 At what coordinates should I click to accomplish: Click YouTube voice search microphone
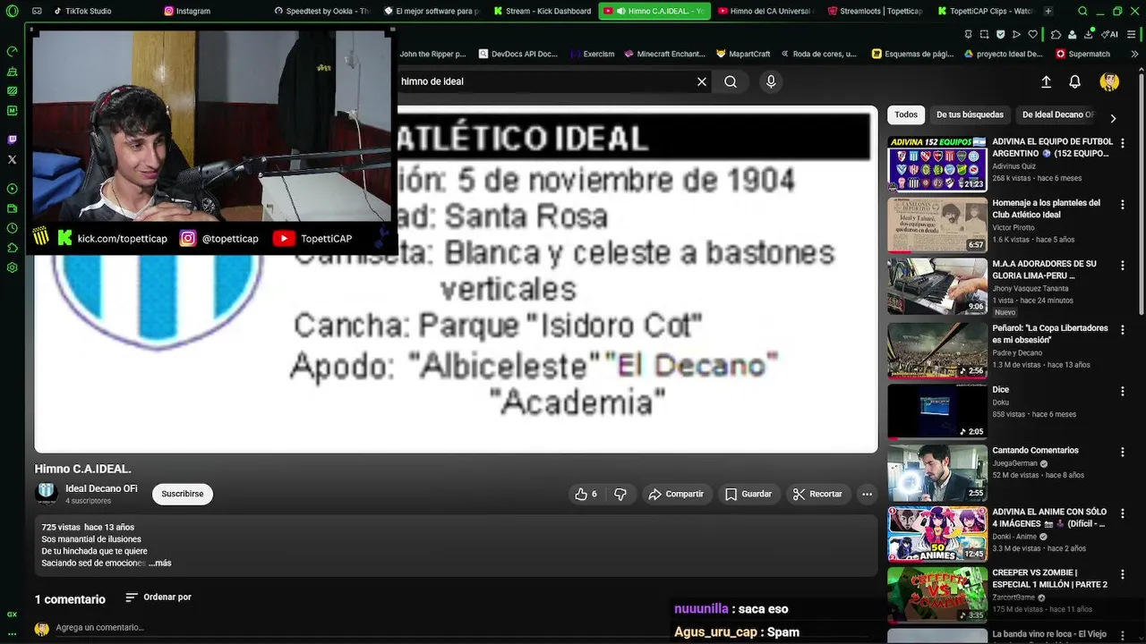pyautogui.click(x=771, y=81)
